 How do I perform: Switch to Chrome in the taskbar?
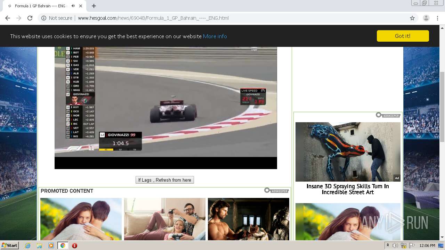tap(63, 245)
